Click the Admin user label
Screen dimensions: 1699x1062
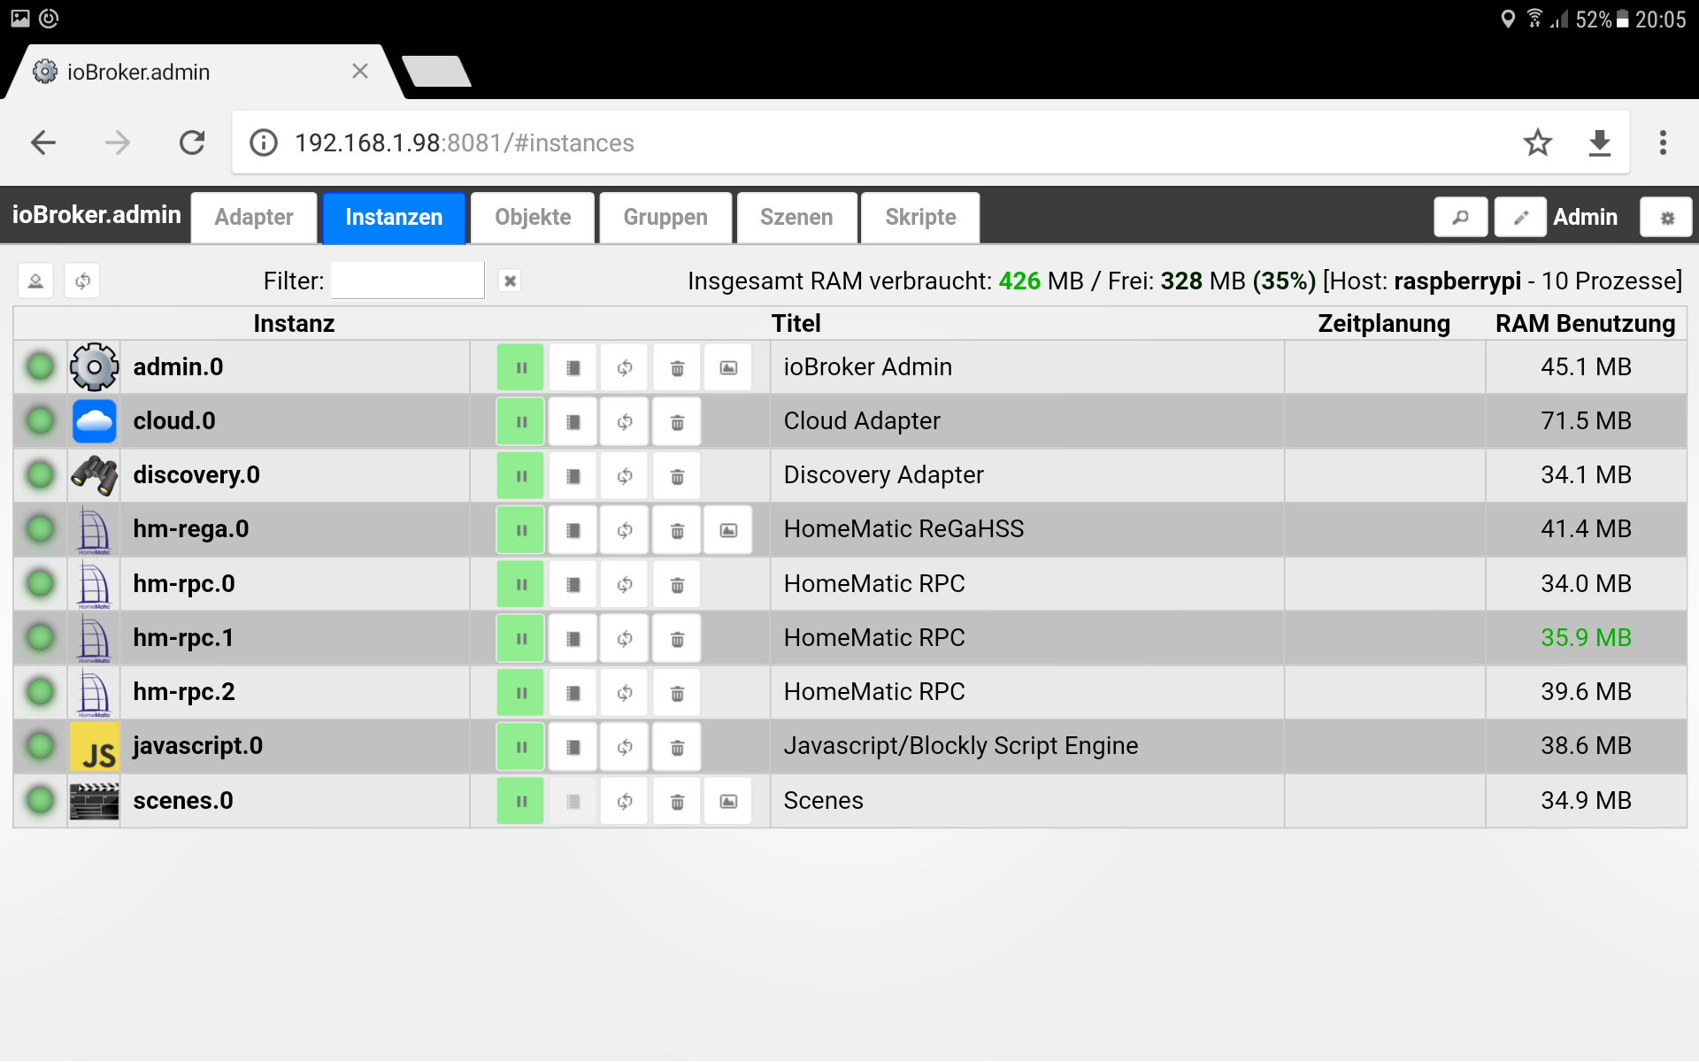1585,217
